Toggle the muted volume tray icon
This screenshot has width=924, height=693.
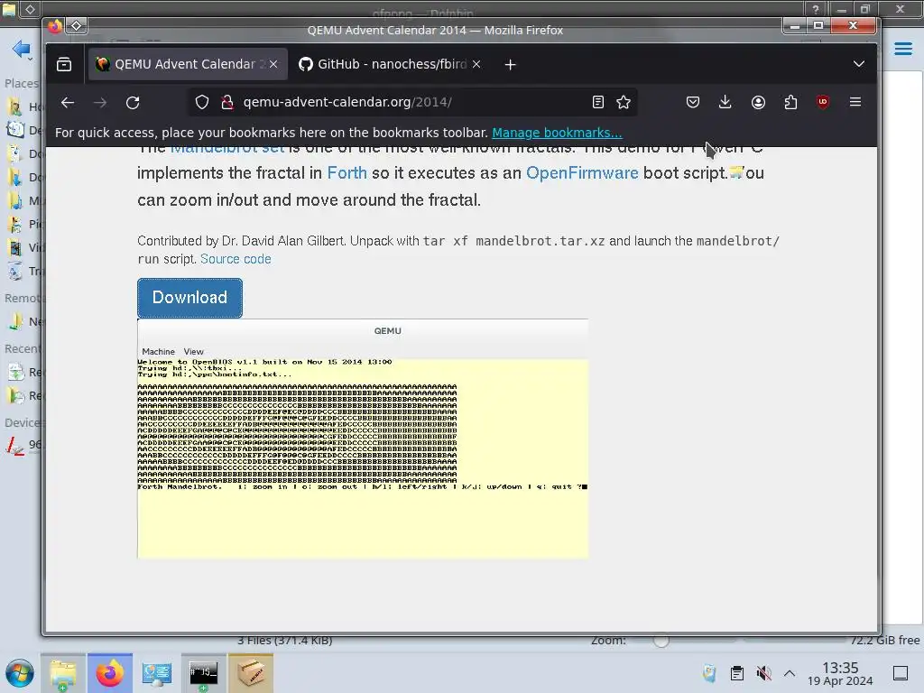tap(763, 673)
